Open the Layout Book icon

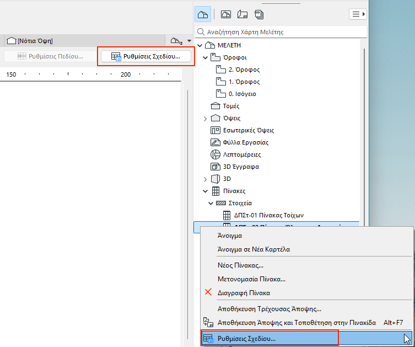click(242, 14)
